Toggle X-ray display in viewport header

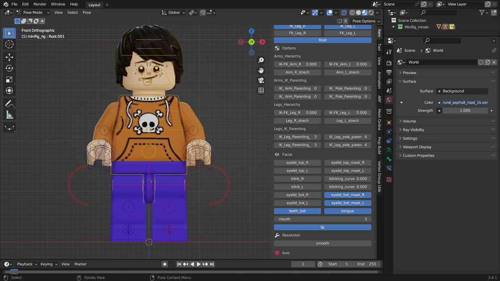point(344,12)
